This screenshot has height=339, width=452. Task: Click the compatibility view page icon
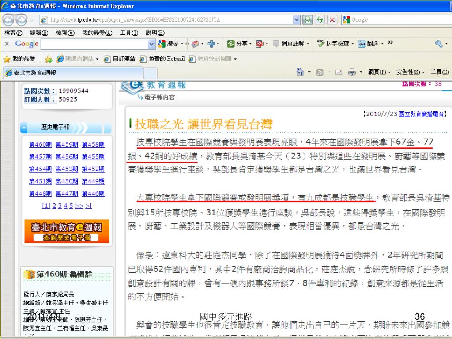click(x=308, y=20)
